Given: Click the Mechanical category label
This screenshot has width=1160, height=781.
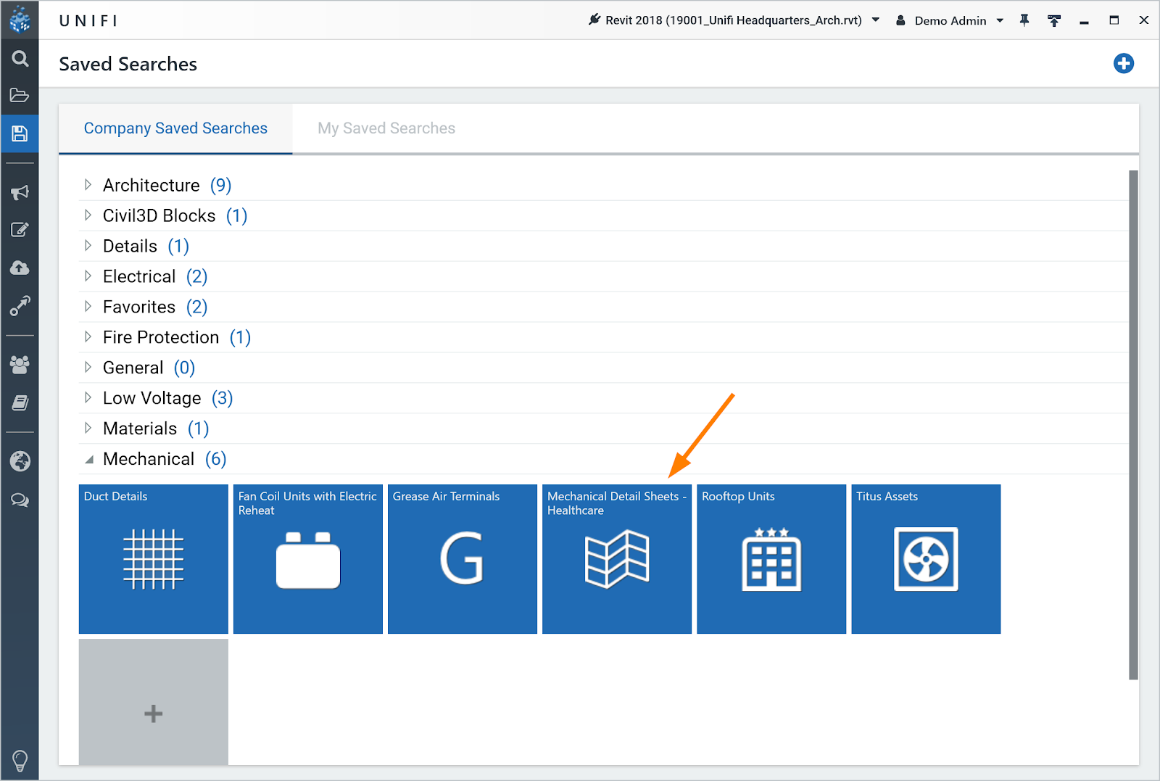Looking at the screenshot, I should pyautogui.click(x=149, y=460).
